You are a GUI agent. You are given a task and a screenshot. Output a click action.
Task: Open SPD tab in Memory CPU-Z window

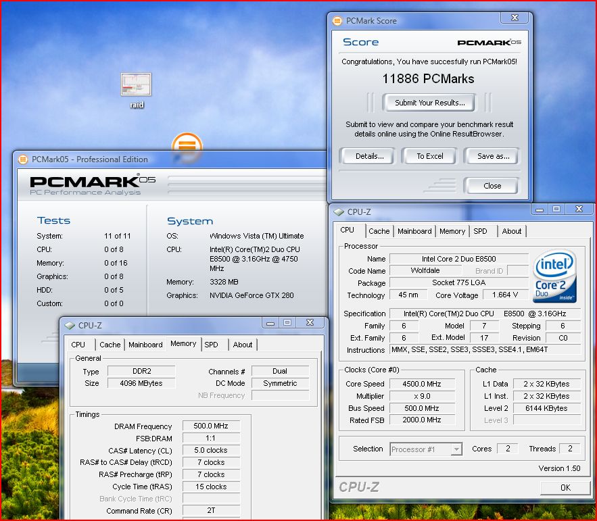click(212, 345)
